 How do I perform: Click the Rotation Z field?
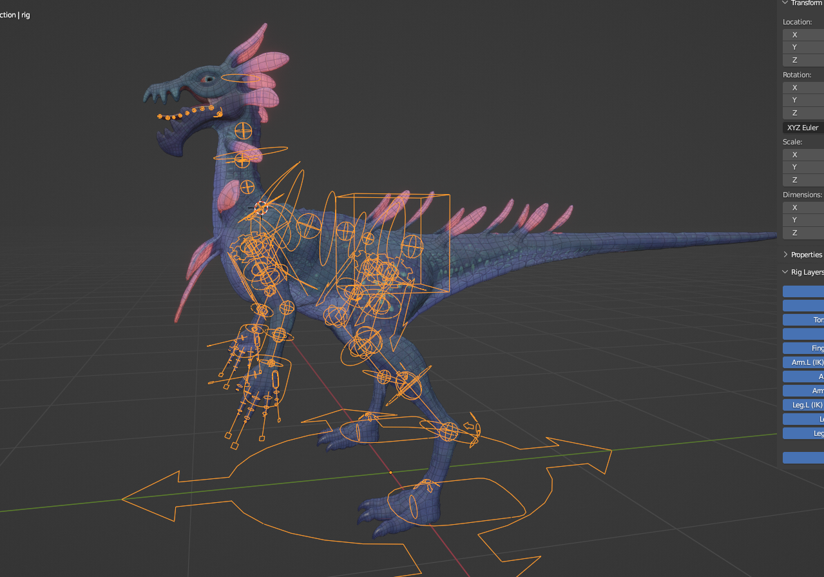point(803,113)
